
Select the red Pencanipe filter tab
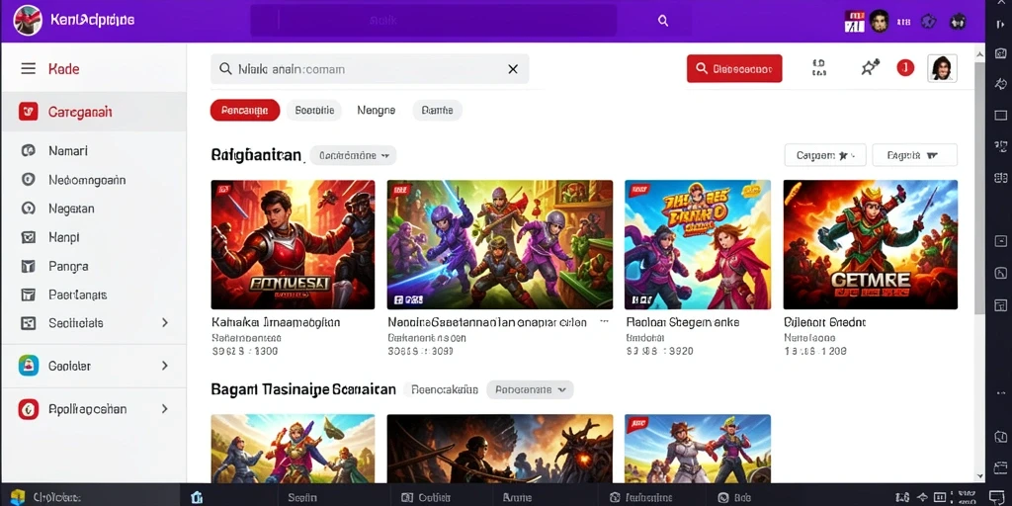pos(245,111)
